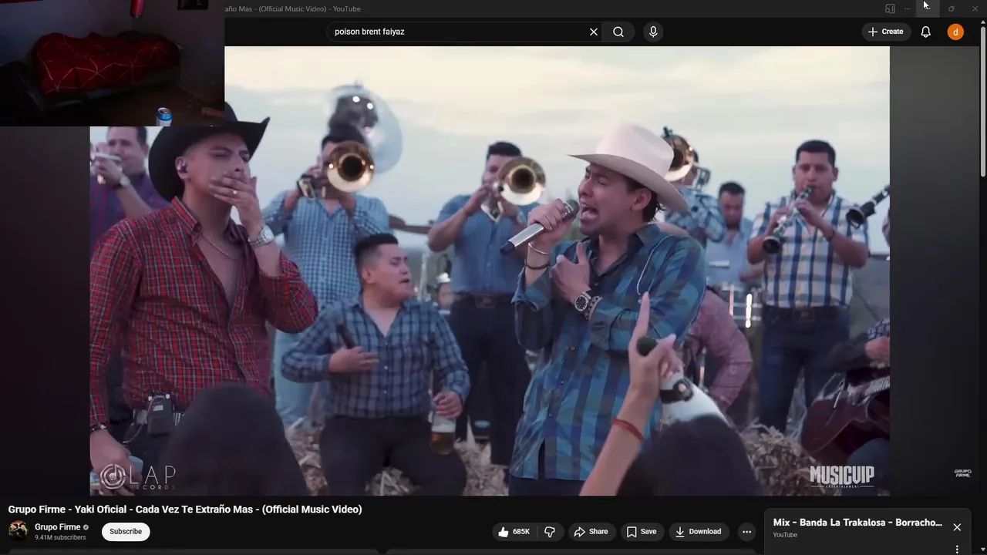The image size is (987, 555).
Task: Click the '9.41M subscribers' text
Action: tap(60, 537)
